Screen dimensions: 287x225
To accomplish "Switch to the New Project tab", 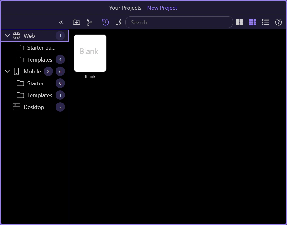I will pyautogui.click(x=162, y=8).
